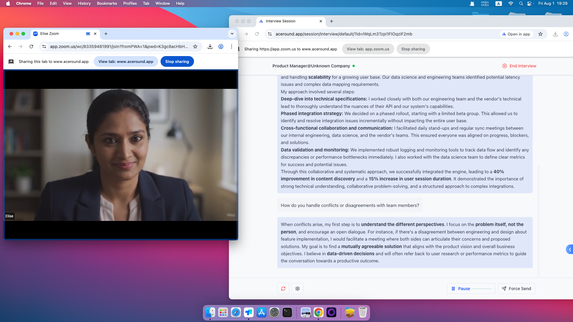Open the Bookmarks menu

pyautogui.click(x=107, y=4)
